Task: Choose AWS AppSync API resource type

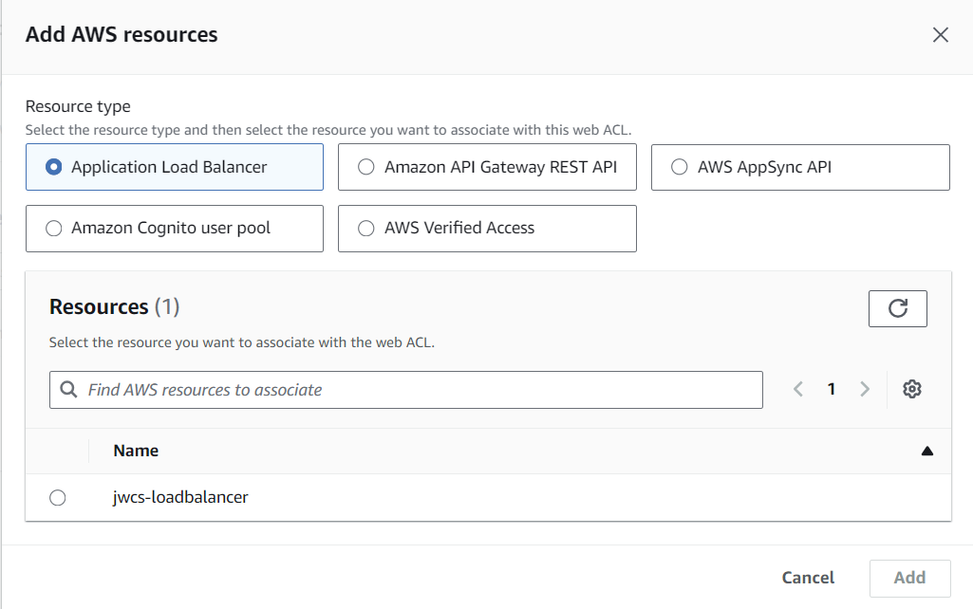Action: 800,167
